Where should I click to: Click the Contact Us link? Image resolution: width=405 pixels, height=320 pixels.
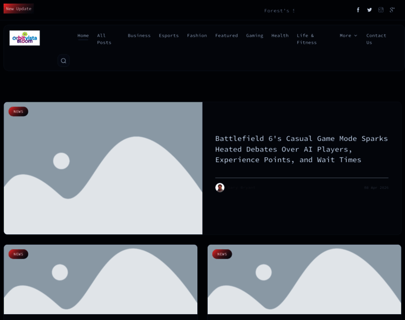pyautogui.click(x=376, y=39)
